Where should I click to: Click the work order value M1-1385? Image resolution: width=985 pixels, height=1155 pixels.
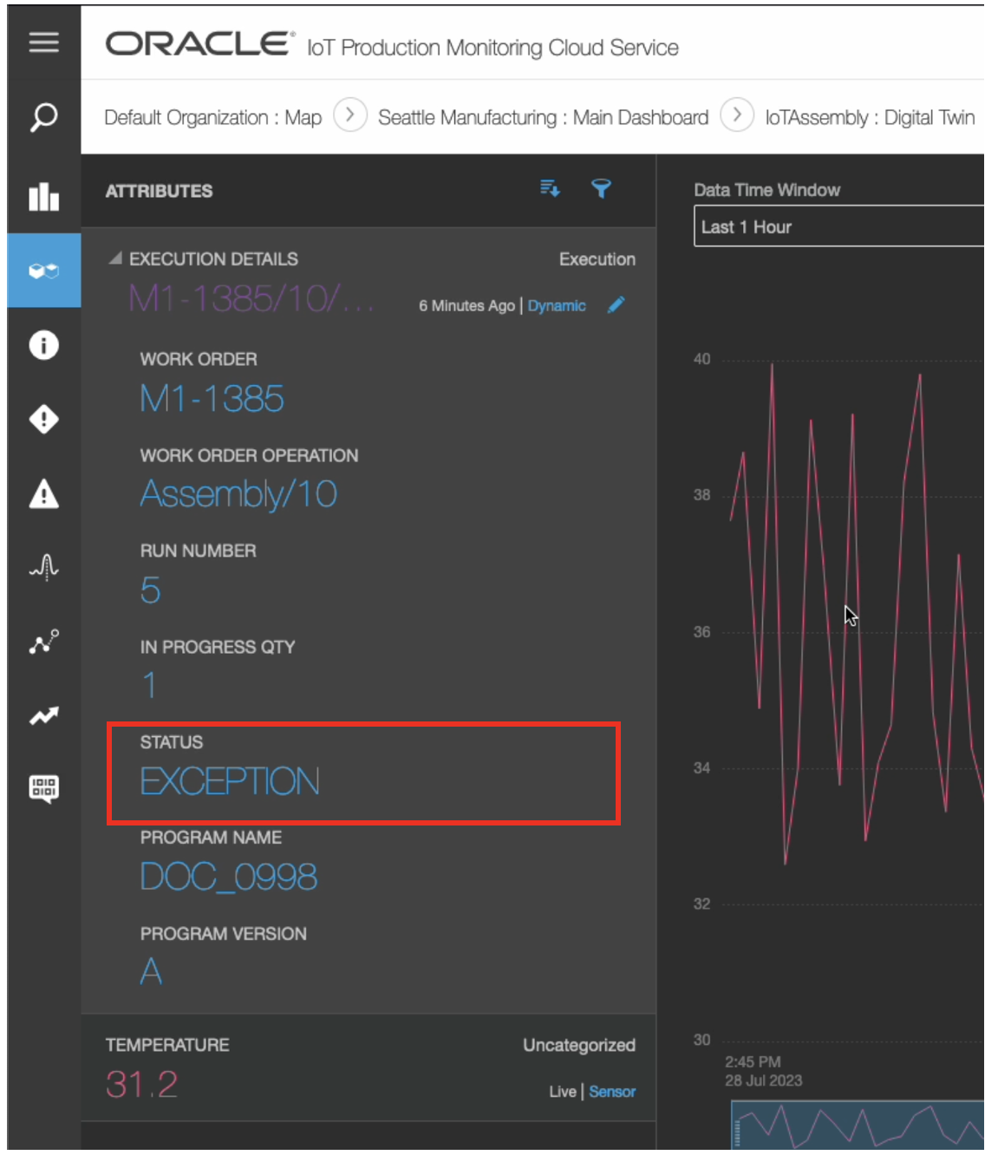click(x=212, y=399)
